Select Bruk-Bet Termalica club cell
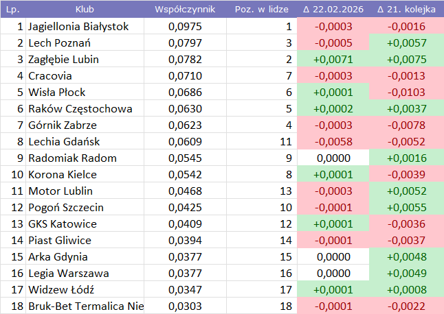 click(86, 306)
